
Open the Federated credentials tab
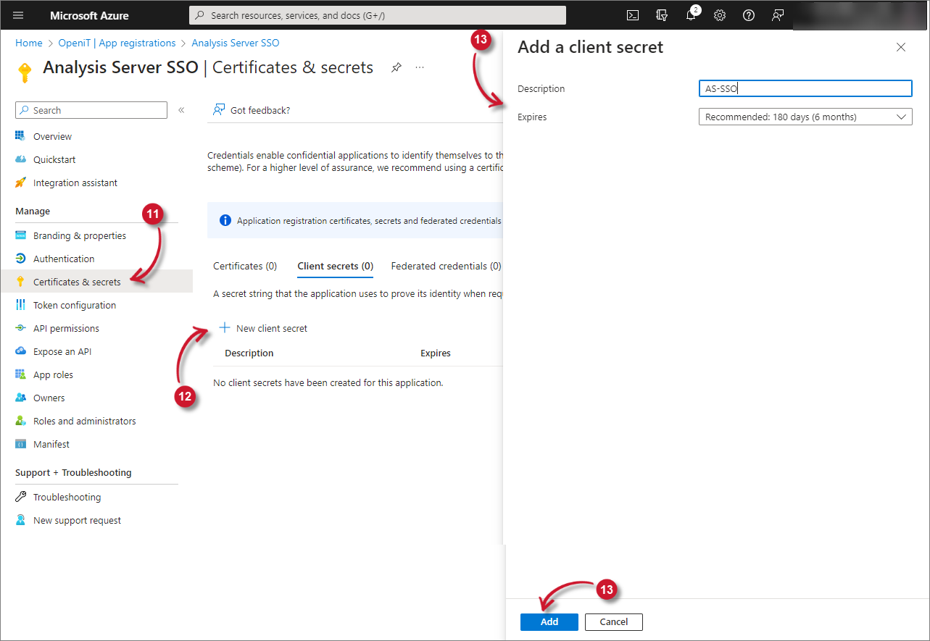point(445,266)
